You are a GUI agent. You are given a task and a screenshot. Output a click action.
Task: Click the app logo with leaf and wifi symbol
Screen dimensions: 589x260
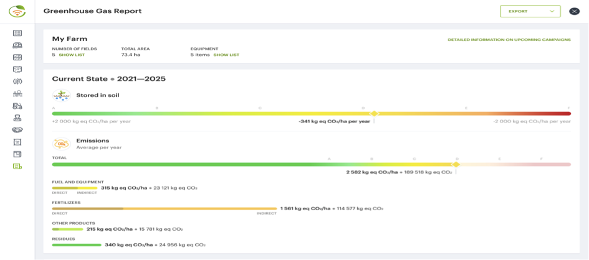point(17,11)
